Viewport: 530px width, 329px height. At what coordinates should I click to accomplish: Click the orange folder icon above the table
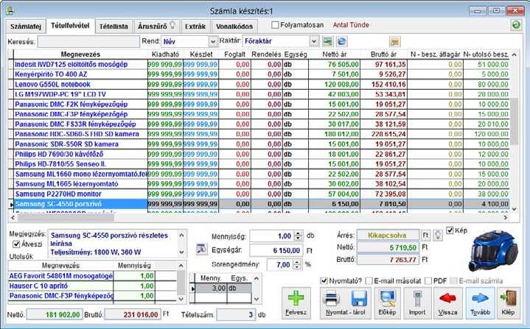click(x=394, y=41)
